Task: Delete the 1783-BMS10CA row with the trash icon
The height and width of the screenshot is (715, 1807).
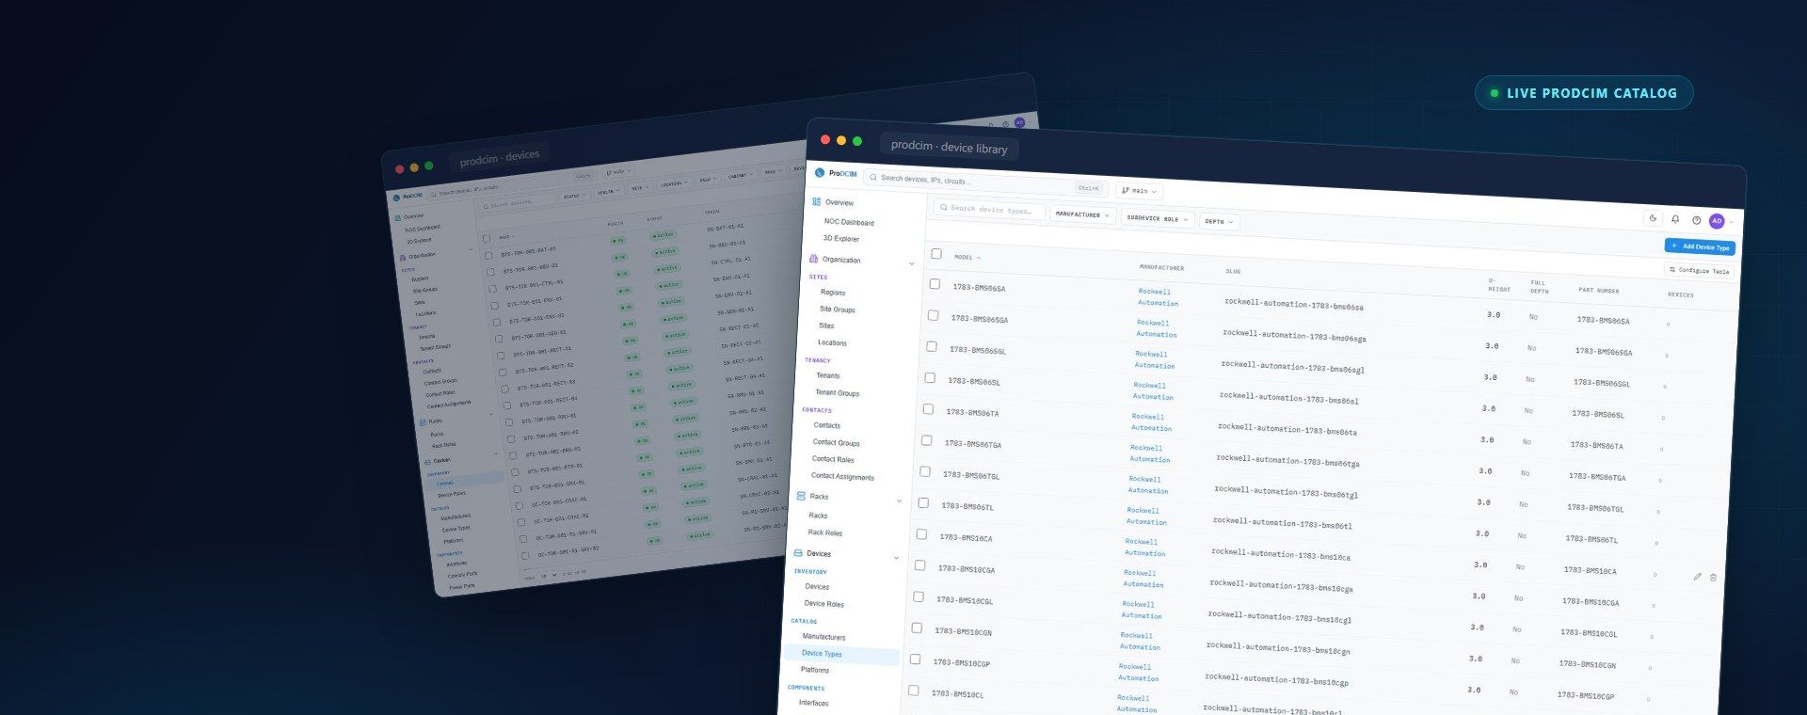Action: click(1713, 578)
